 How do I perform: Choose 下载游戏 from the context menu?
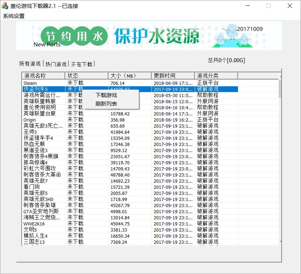coord(106,95)
